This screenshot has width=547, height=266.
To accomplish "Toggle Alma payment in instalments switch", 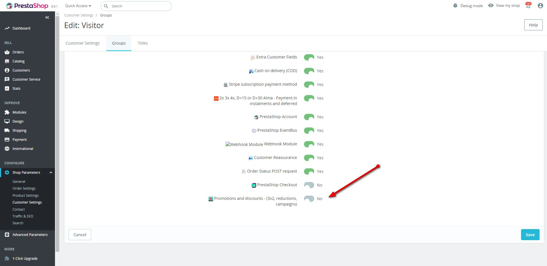I will click(309, 98).
